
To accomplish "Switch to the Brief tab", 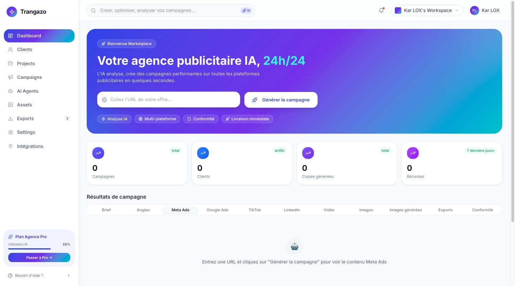I will click(x=106, y=210).
